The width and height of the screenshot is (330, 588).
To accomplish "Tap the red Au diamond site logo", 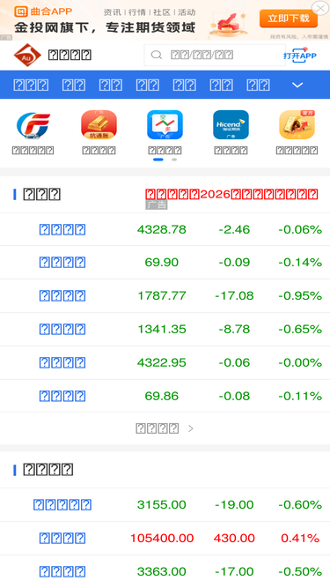I will [x=27, y=56].
